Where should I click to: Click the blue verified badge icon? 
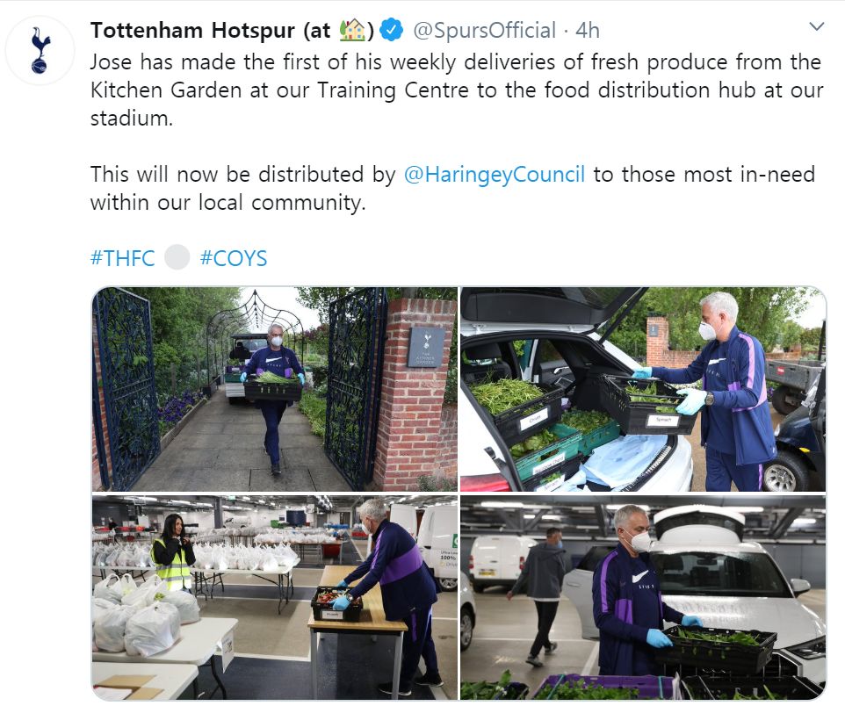point(392,30)
